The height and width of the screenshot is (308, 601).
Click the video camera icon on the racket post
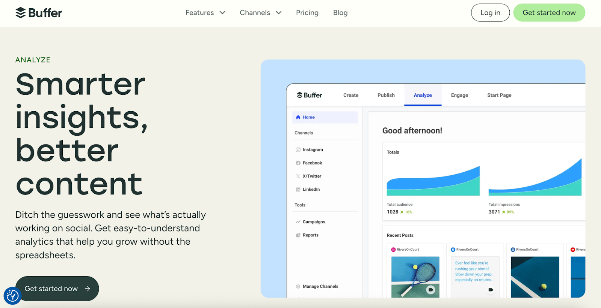tap(431, 290)
